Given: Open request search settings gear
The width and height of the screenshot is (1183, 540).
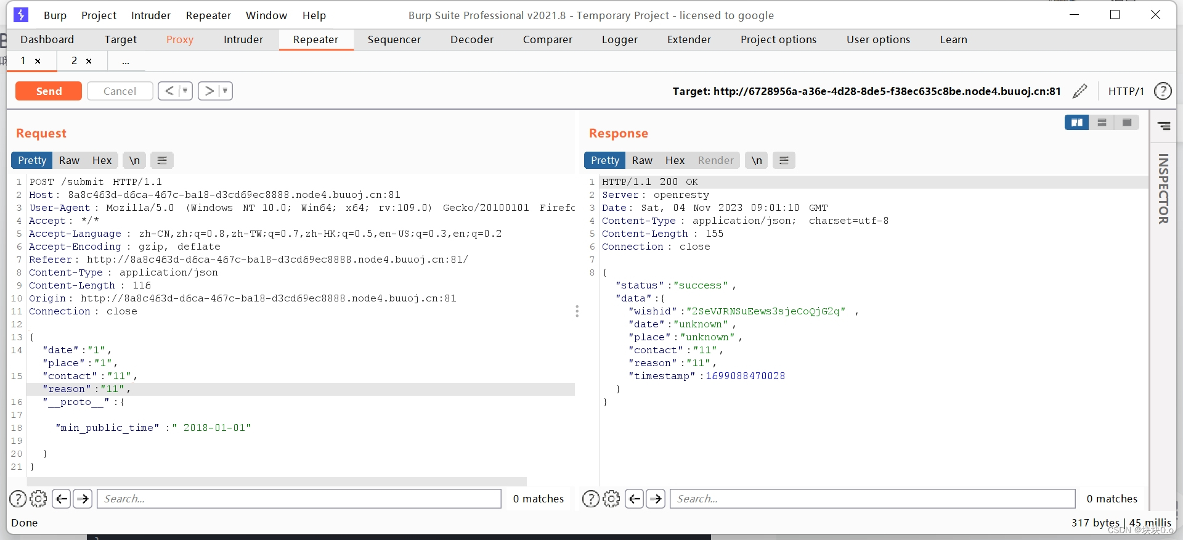Looking at the screenshot, I should click(38, 499).
